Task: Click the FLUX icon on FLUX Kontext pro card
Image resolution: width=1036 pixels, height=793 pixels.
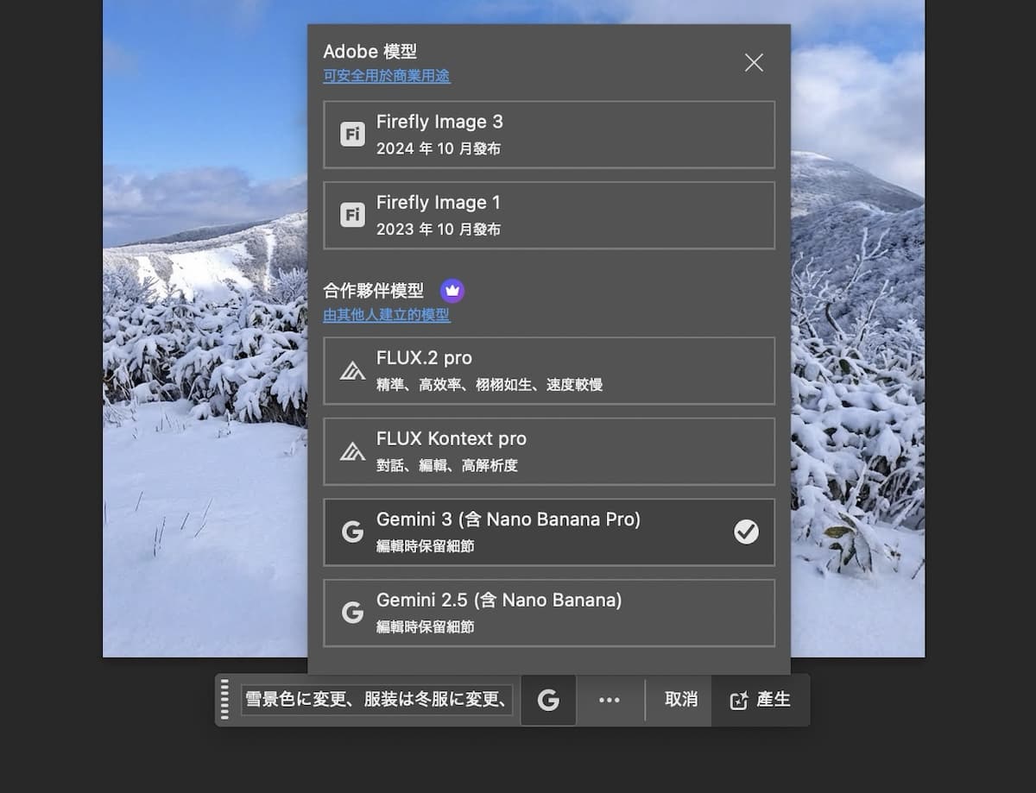Action: coord(352,450)
